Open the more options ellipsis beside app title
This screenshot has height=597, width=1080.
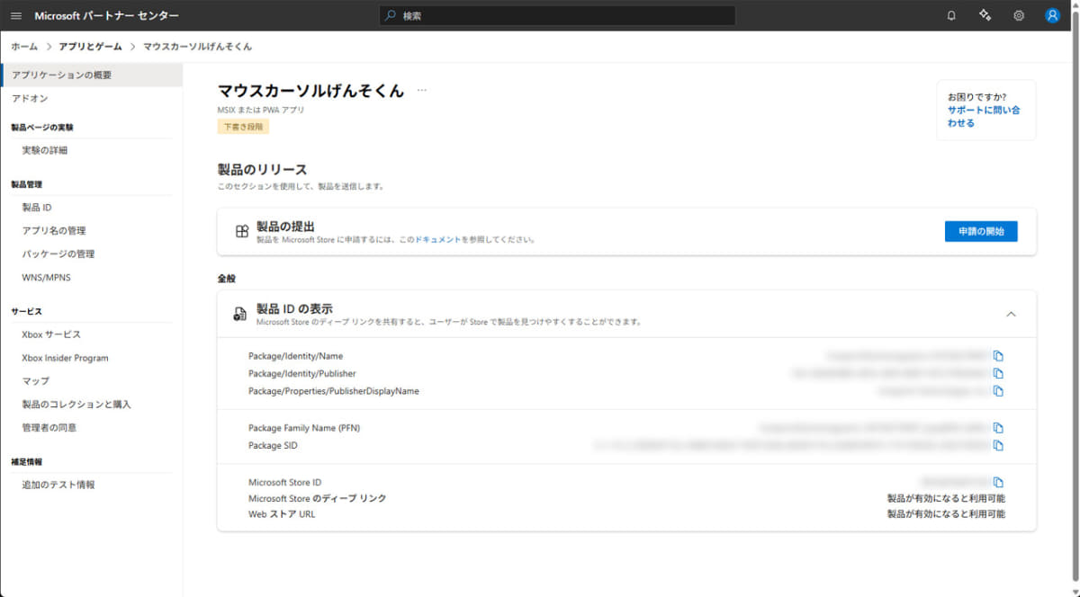coord(421,91)
